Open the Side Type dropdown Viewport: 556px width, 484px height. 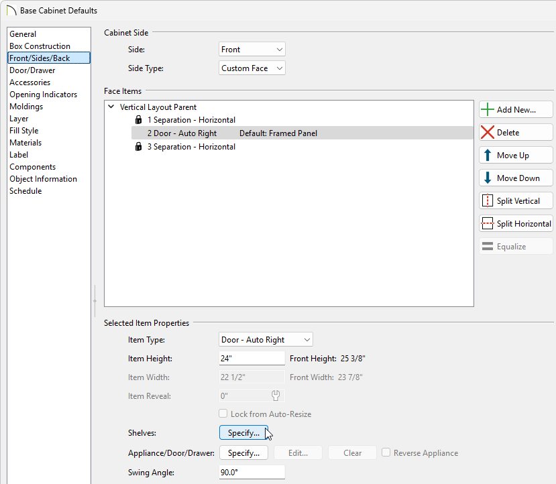tap(252, 68)
